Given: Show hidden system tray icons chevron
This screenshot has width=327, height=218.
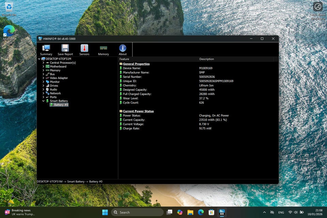Looking at the screenshot, I should [x=264, y=212].
